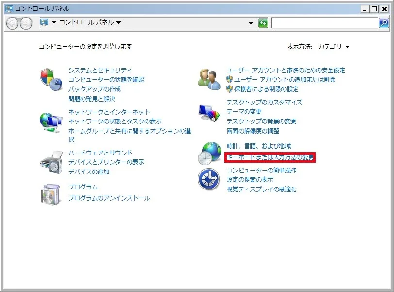Click ユーザー アカウントの追加または削除 link
This screenshot has height=292, width=394.
pos(285,80)
